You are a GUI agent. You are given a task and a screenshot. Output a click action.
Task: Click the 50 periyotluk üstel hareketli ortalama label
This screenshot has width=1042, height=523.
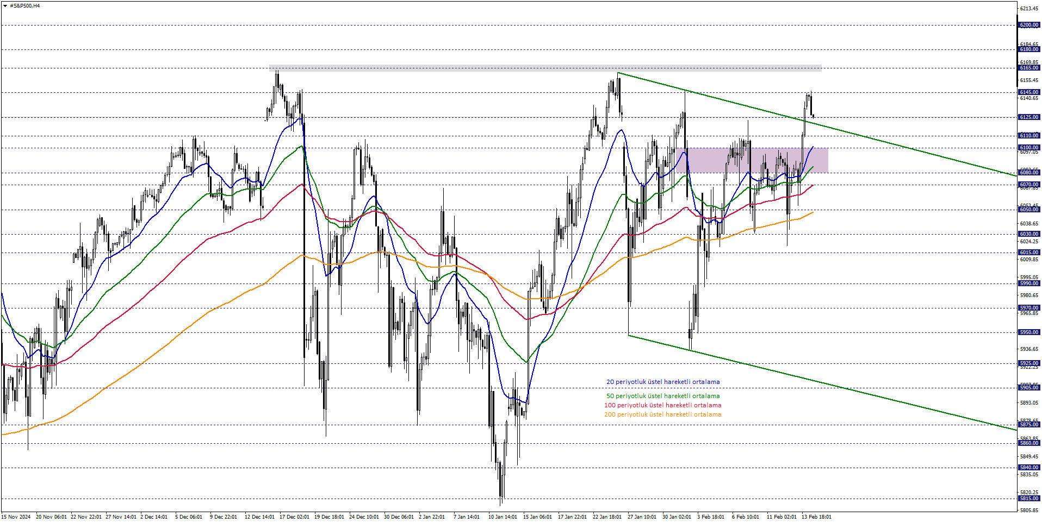[663, 396]
